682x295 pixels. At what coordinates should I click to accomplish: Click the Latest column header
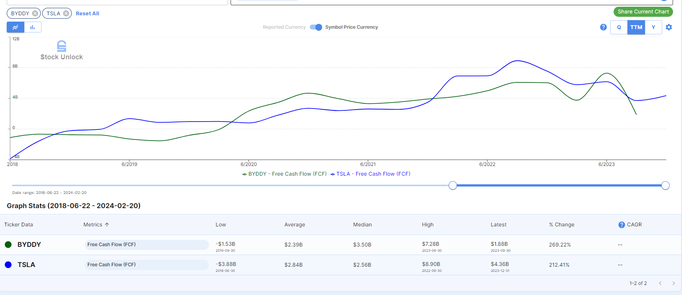point(499,225)
